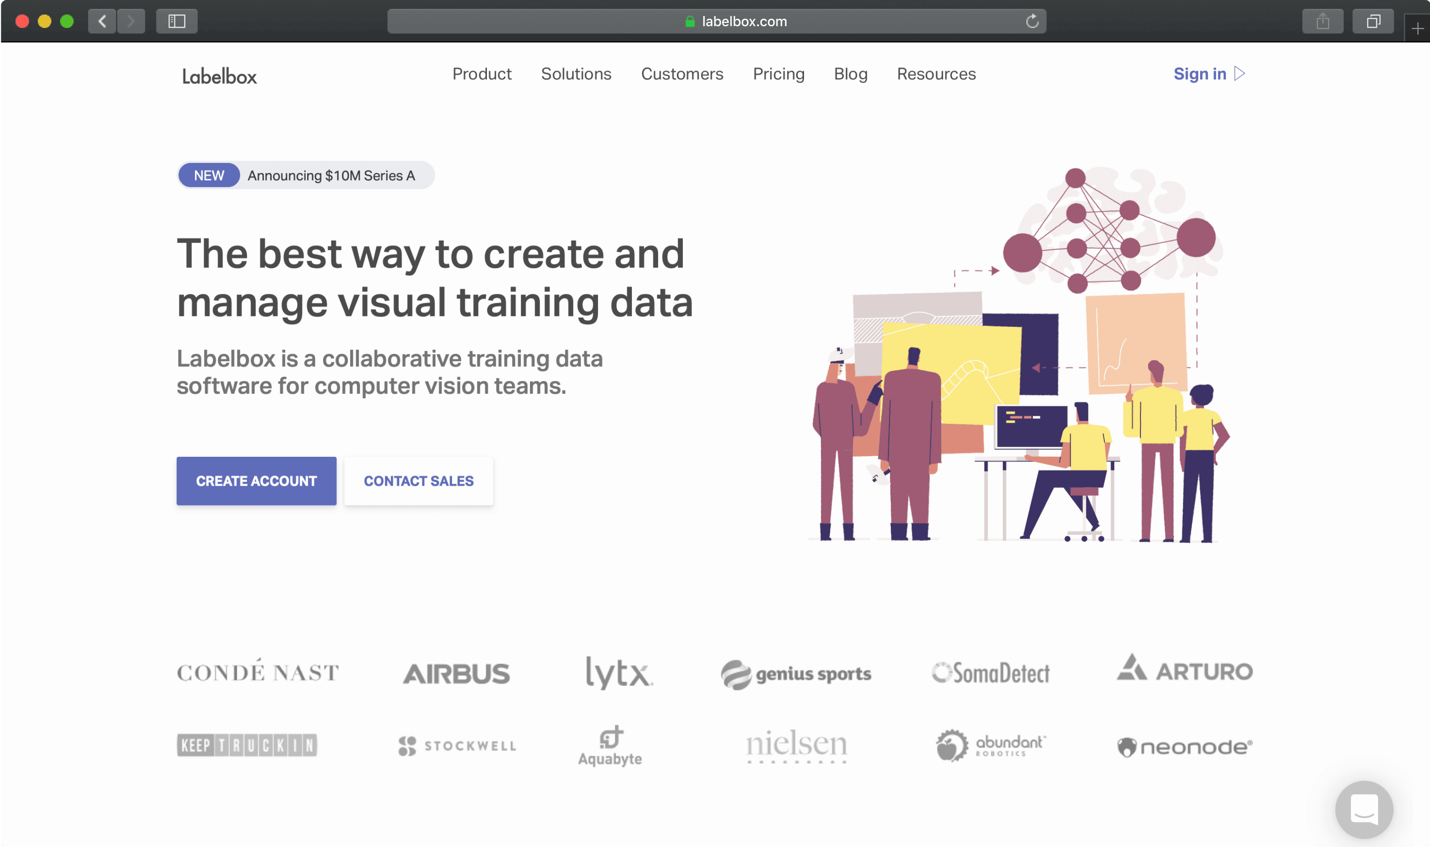Image resolution: width=1430 pixels, height=847 pixels.
Task: Click the neonode logo
Action: (x=1184, y=746)
